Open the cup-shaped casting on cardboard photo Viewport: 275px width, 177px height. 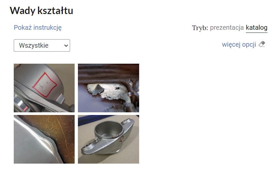point(109,139)
